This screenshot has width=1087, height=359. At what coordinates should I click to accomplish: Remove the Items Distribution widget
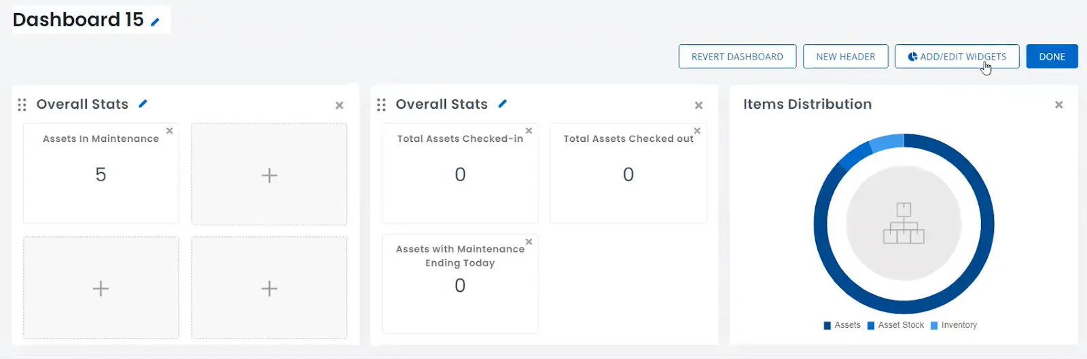(x=1058, y=105)
